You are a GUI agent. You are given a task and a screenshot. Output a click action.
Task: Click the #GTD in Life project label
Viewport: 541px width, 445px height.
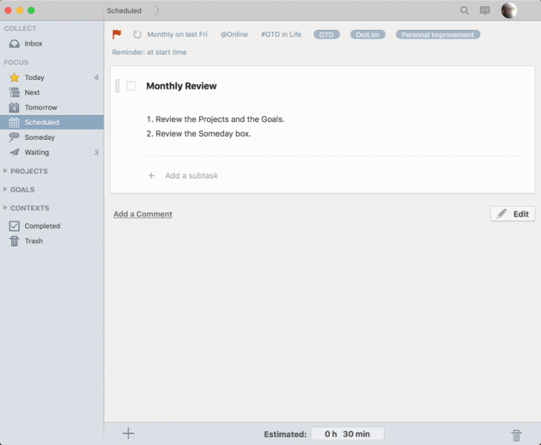281,34
